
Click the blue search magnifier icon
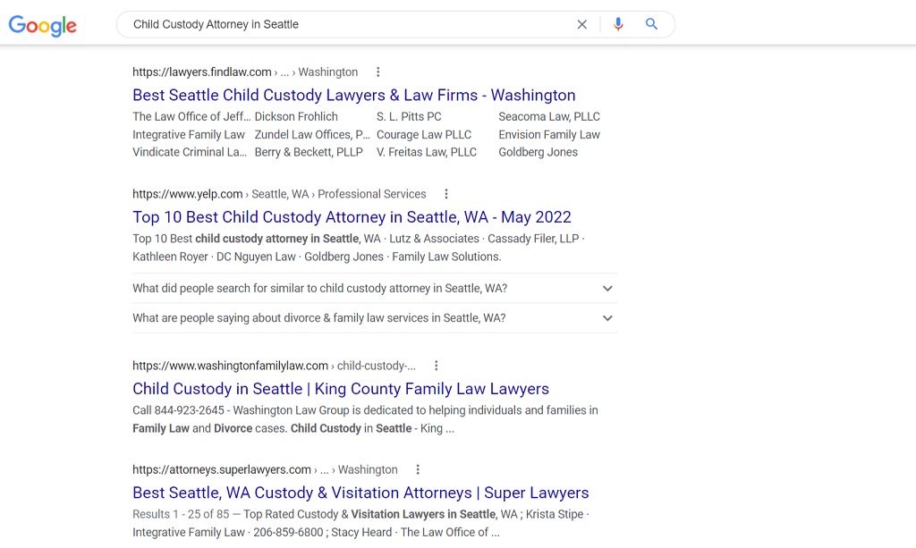tap(651, 24)
